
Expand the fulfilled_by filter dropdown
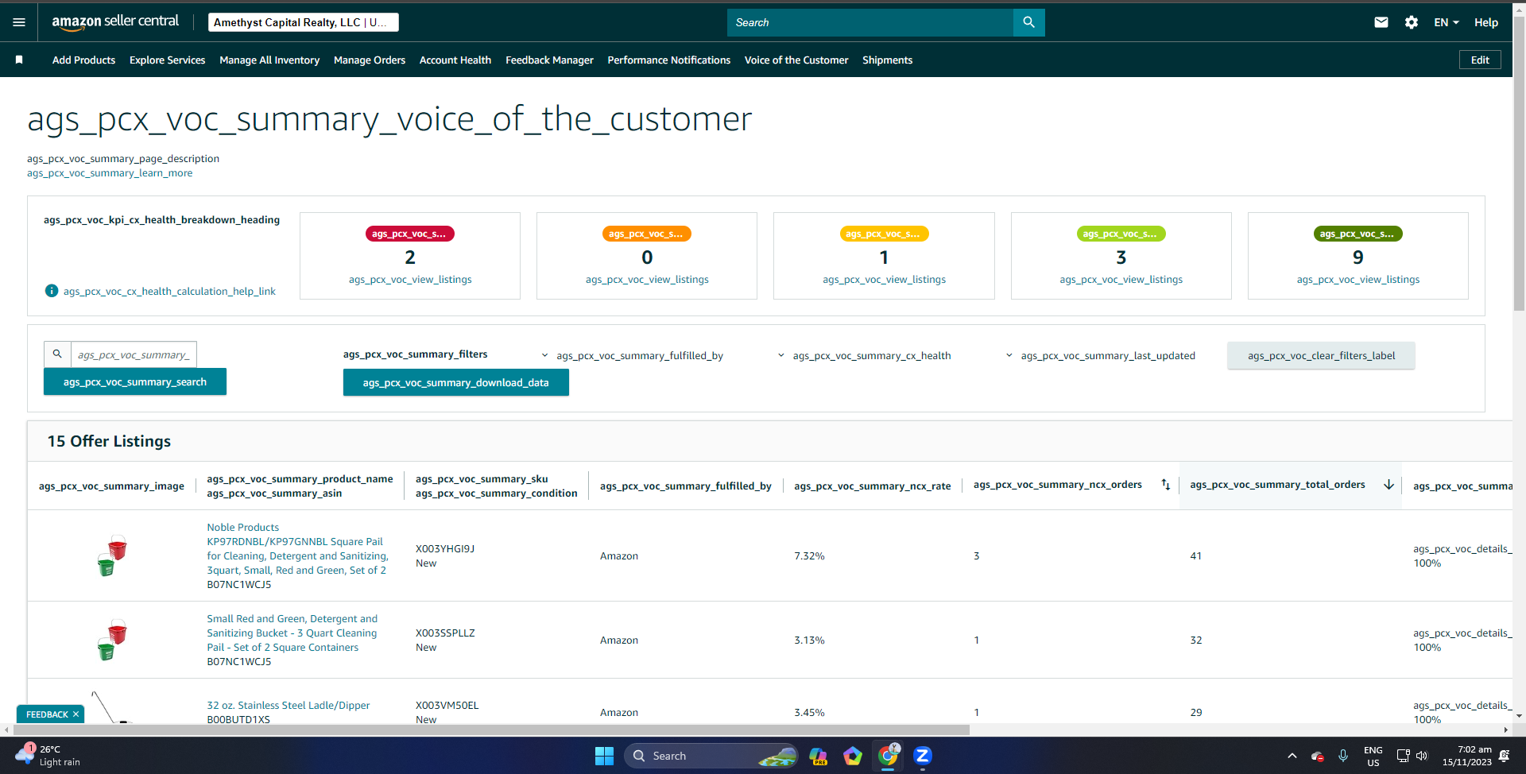[x=633, y=355]
